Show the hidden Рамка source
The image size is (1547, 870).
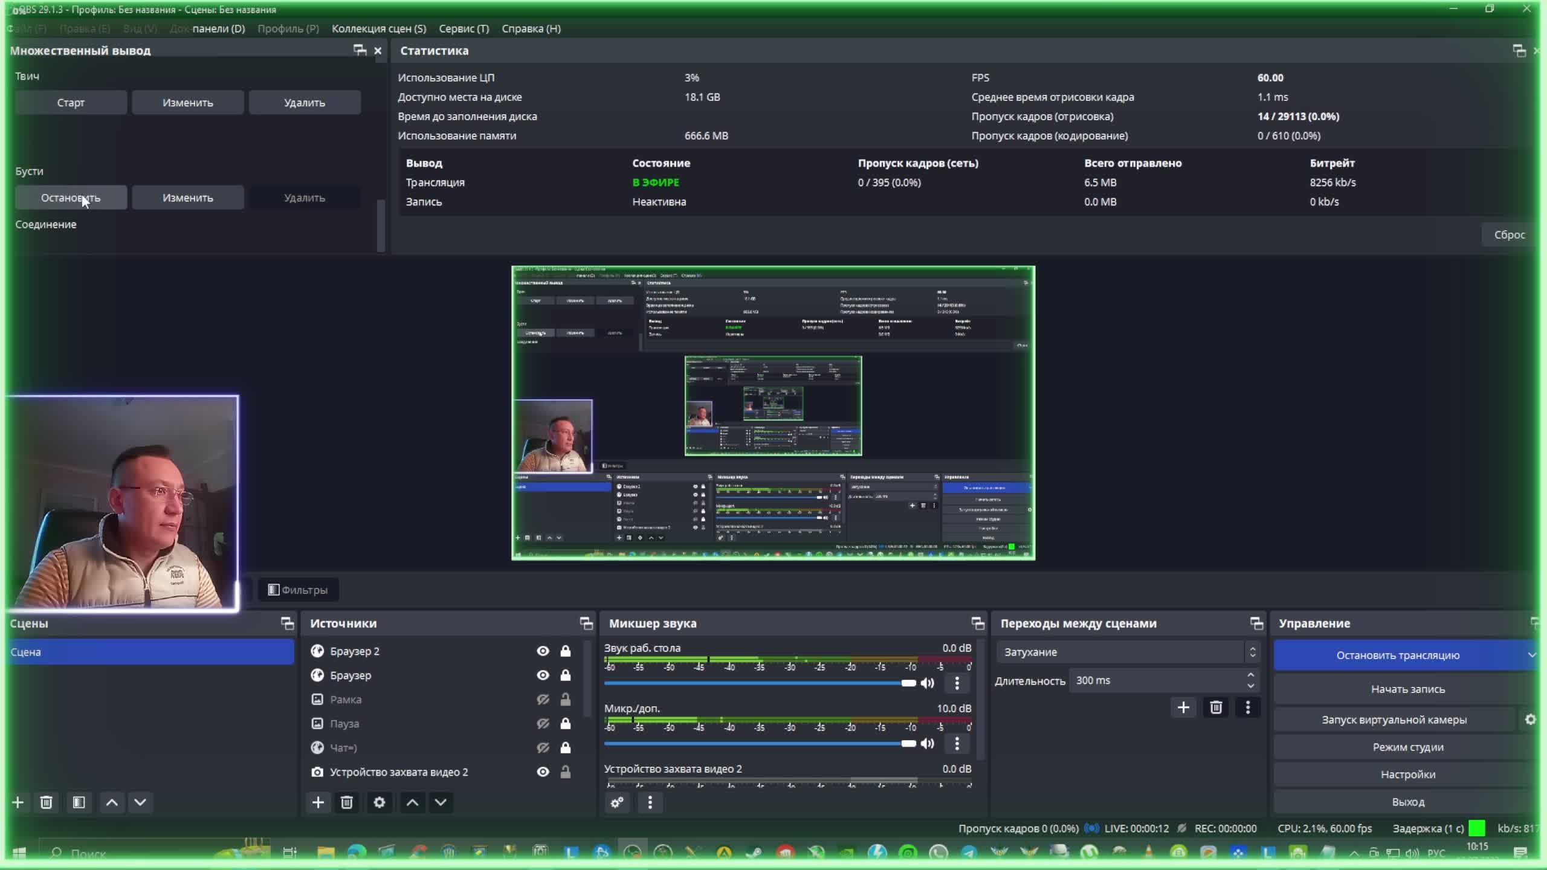click(x=543, y=700)
